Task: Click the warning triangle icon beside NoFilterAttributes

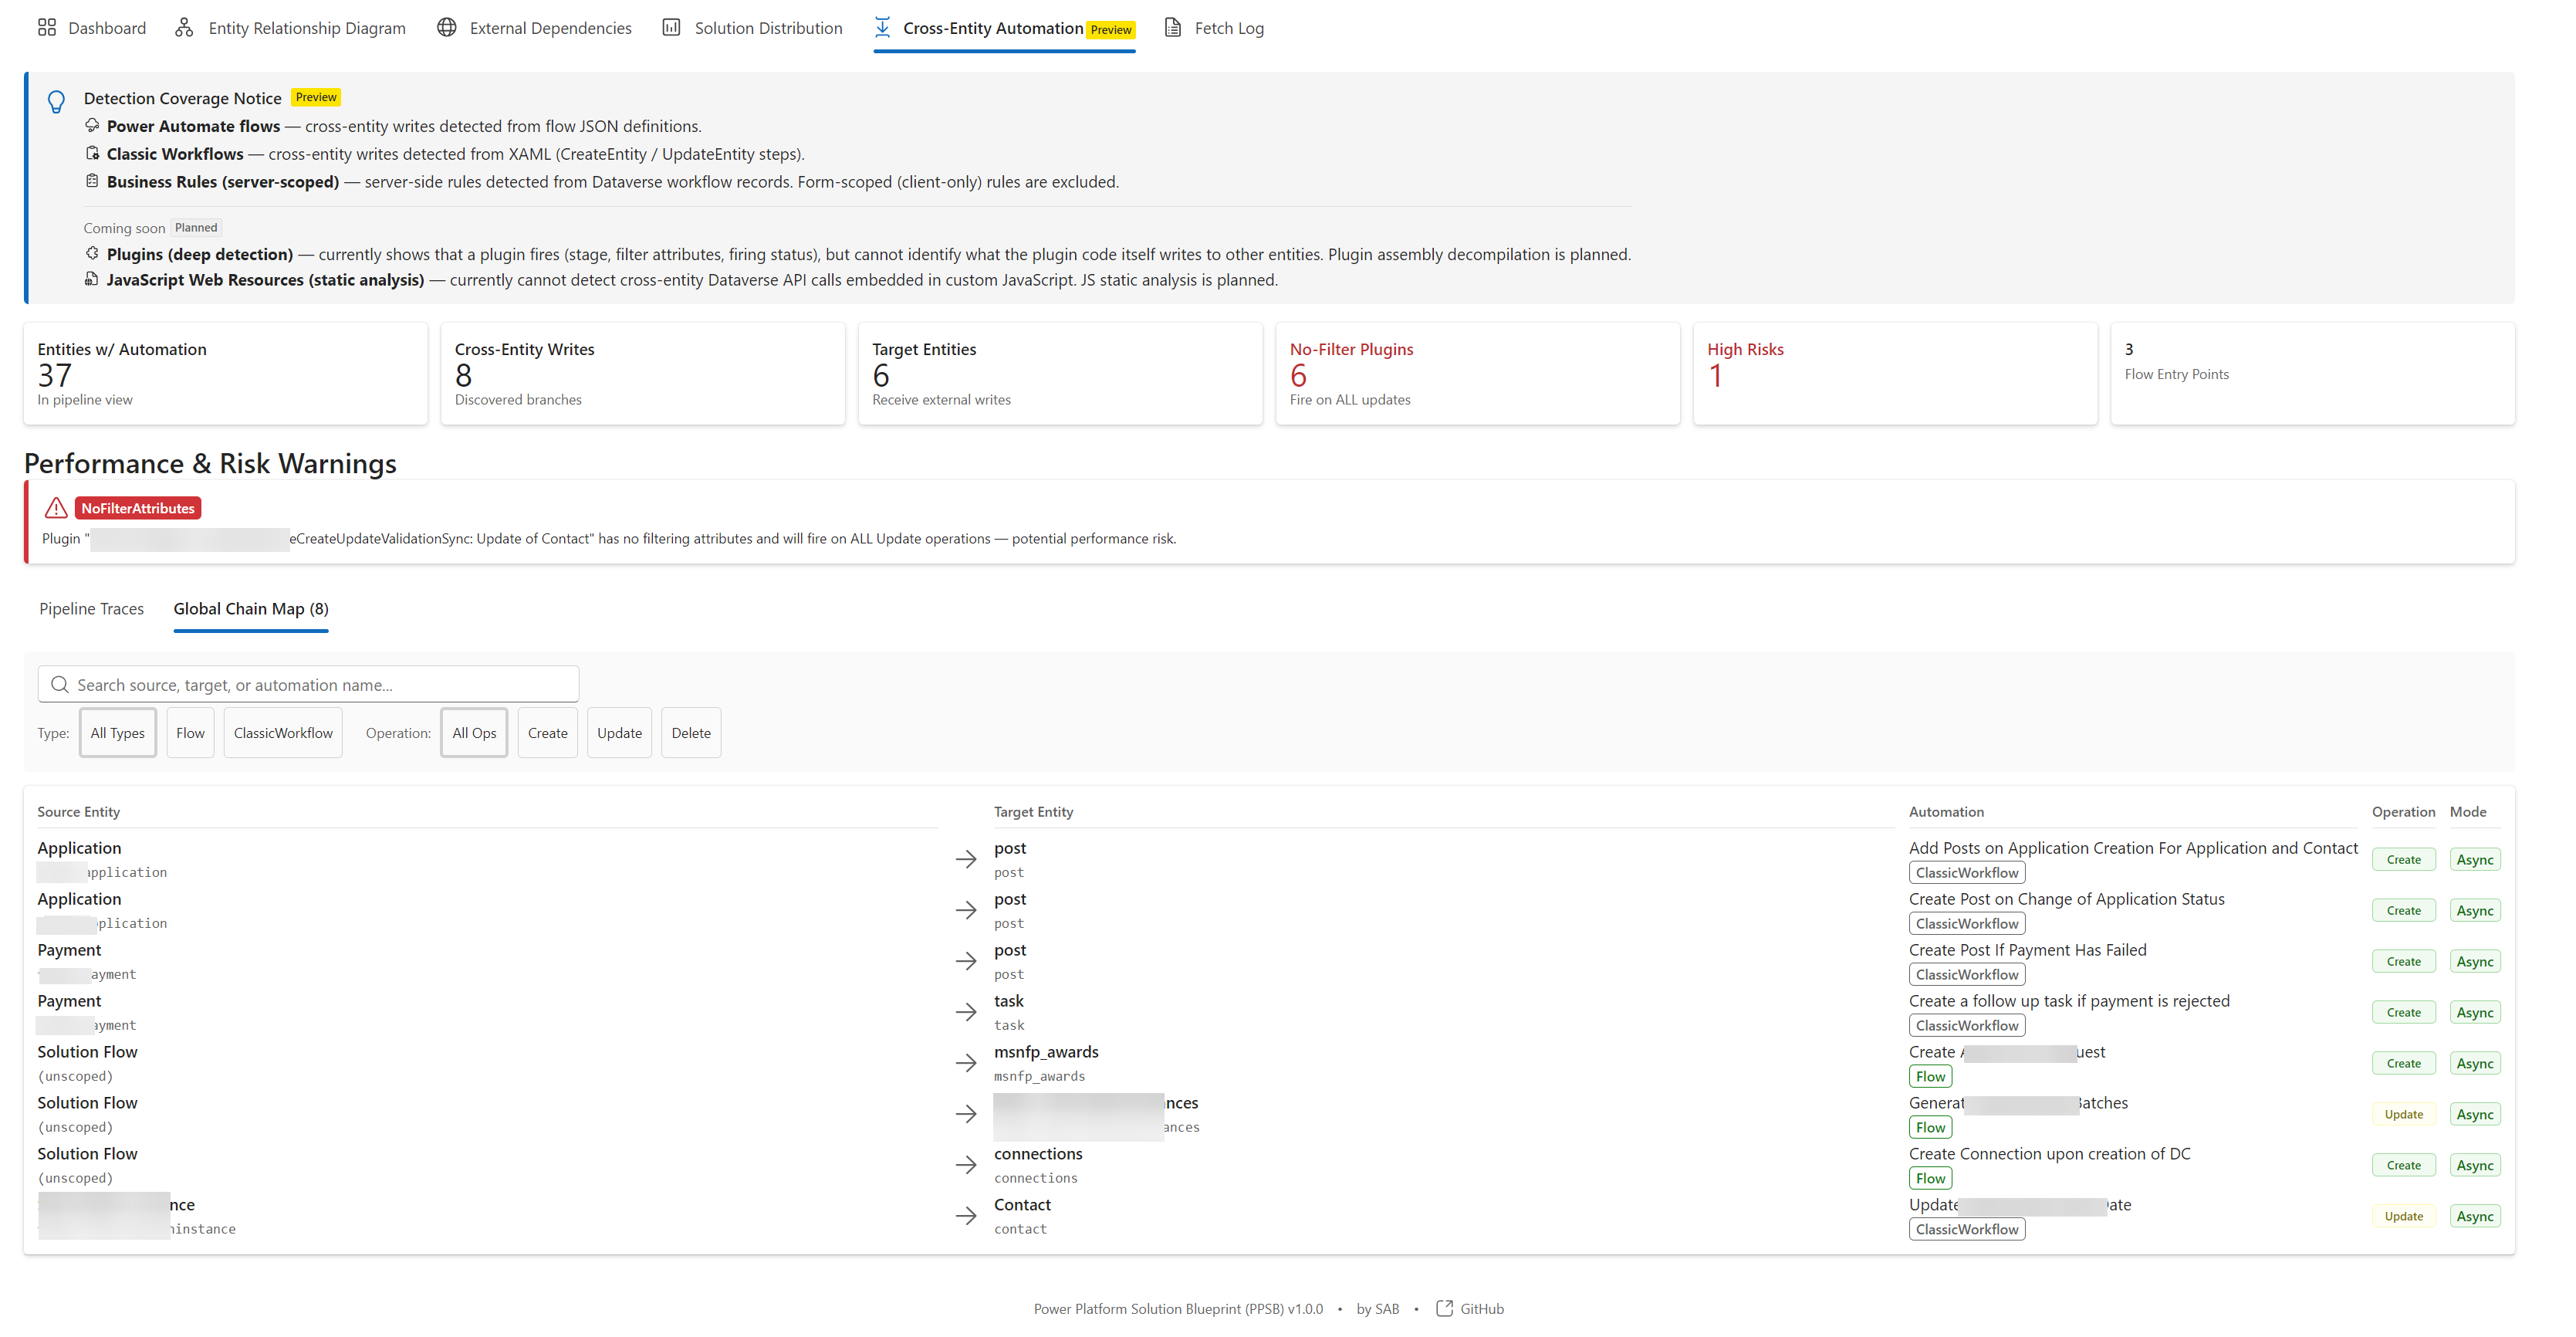Action: coord(56,508)
